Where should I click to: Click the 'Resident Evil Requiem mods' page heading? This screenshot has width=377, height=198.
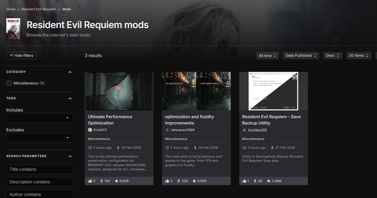pos(88,25)
